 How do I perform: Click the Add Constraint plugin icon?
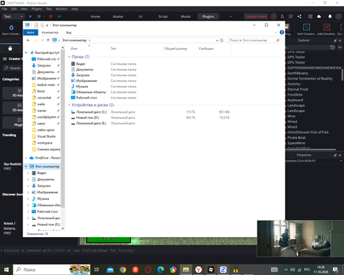click(327, 27)
